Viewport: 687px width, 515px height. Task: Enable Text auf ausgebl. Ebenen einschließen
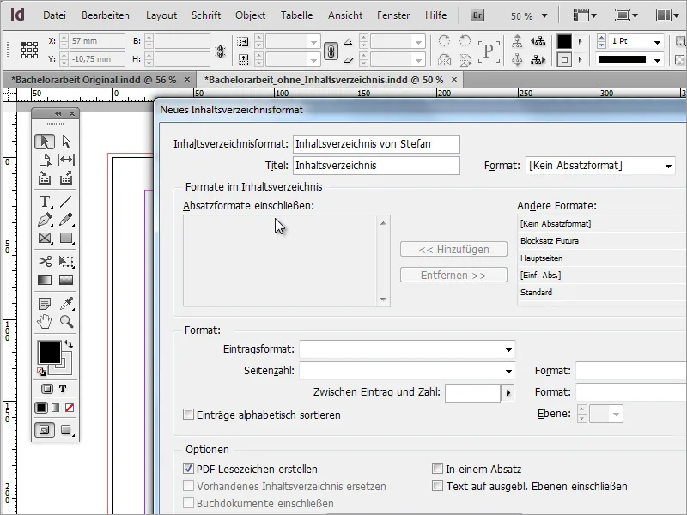437,486
